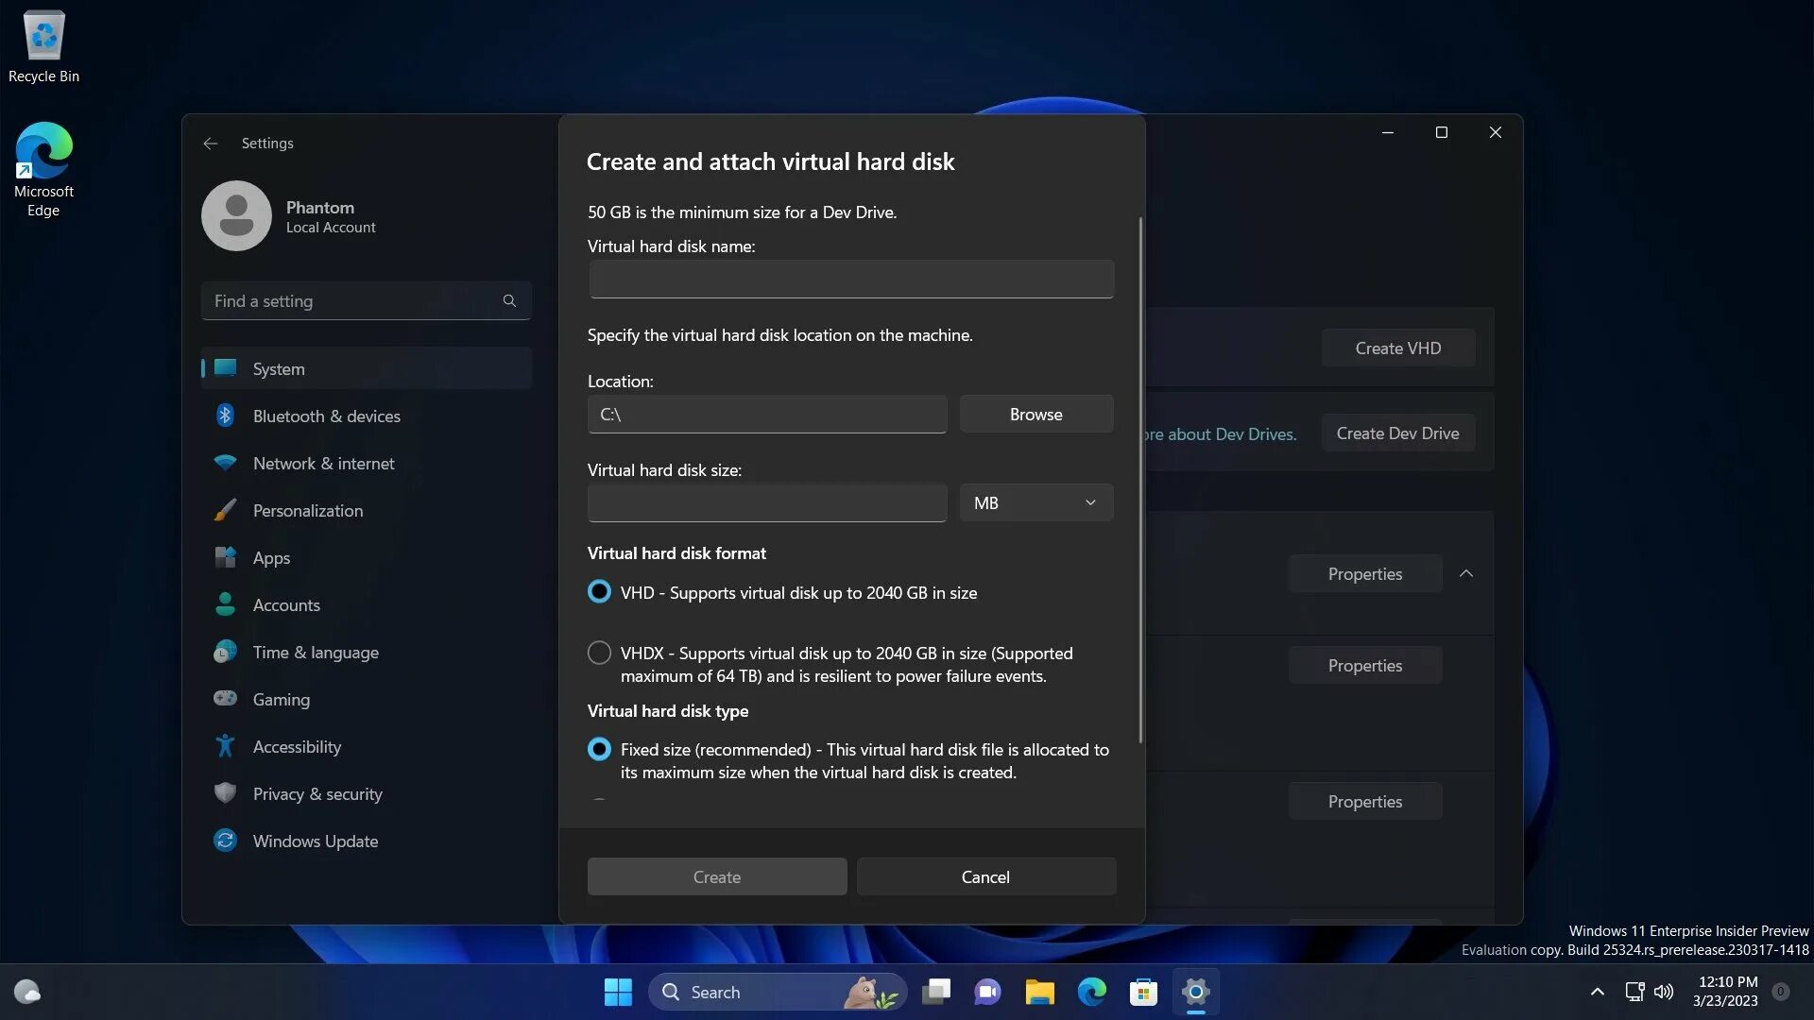This screenshot has width=1814, height=1020.
Task: Click the Microsoft Edge icon in taskbar
Action: click(1090, 992)
